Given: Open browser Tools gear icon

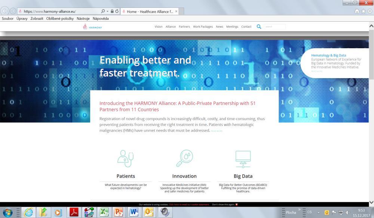Looking at the screenshot, I should click(370, 11).
